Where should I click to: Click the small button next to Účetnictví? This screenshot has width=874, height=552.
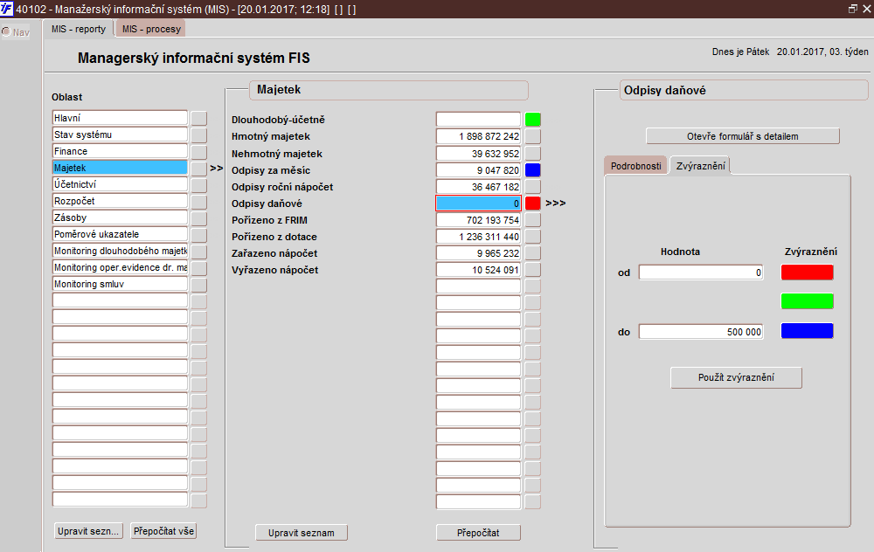pos(199,184)
